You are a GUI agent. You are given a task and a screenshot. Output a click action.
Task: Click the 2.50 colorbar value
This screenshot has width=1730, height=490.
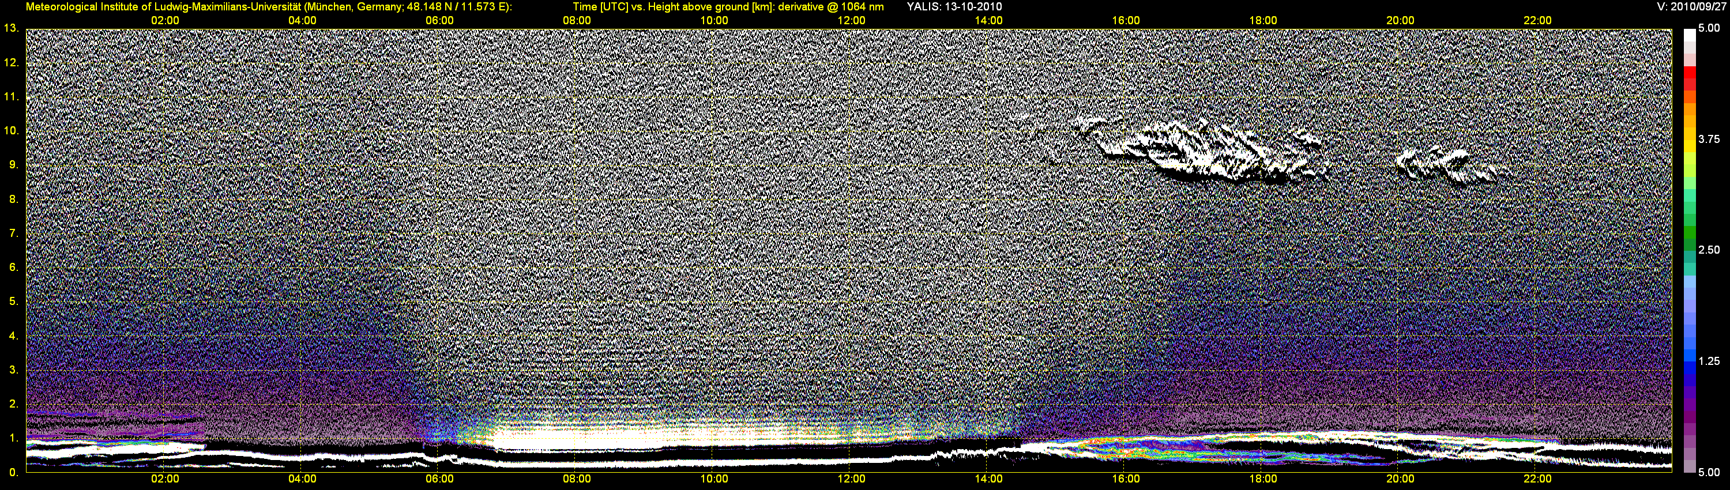pyautogui.click(x=1709, y=250)
